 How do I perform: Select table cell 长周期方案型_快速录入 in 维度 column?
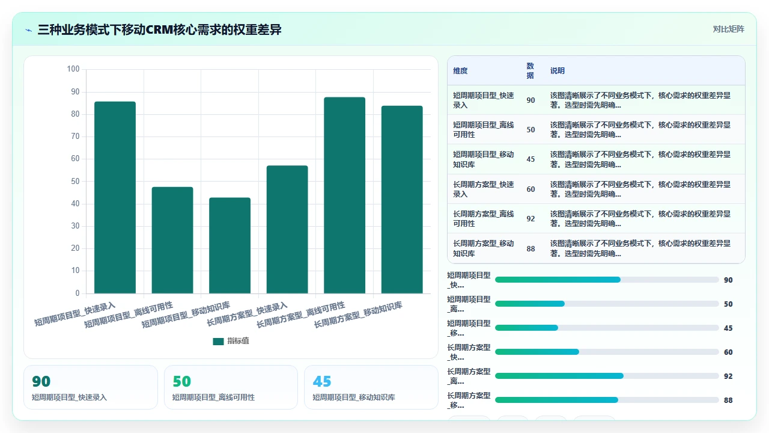coord(484,189)
